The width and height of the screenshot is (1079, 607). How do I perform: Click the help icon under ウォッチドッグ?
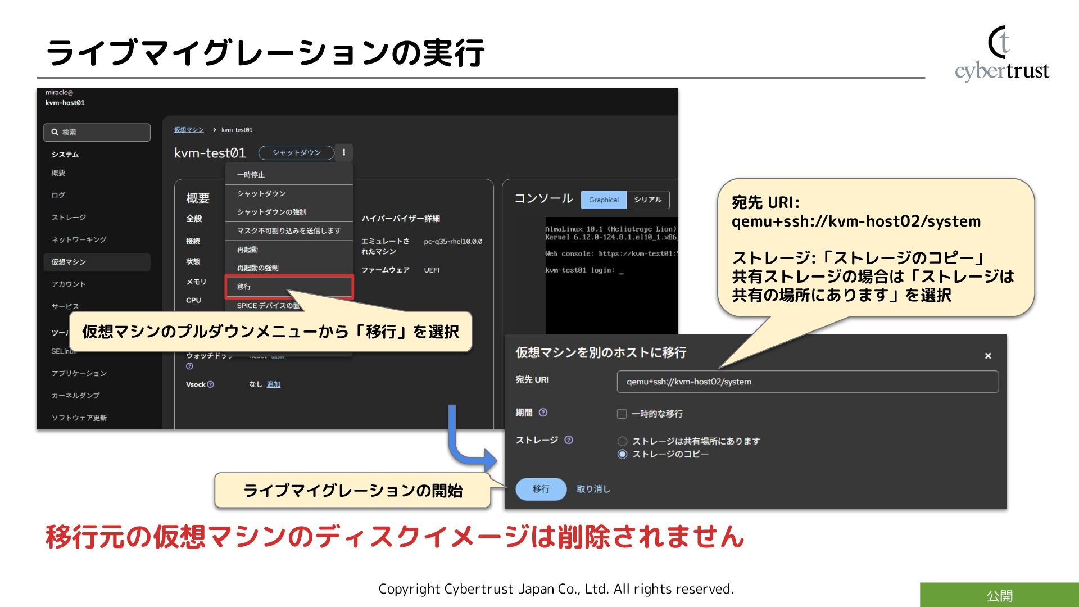[189, 366]
